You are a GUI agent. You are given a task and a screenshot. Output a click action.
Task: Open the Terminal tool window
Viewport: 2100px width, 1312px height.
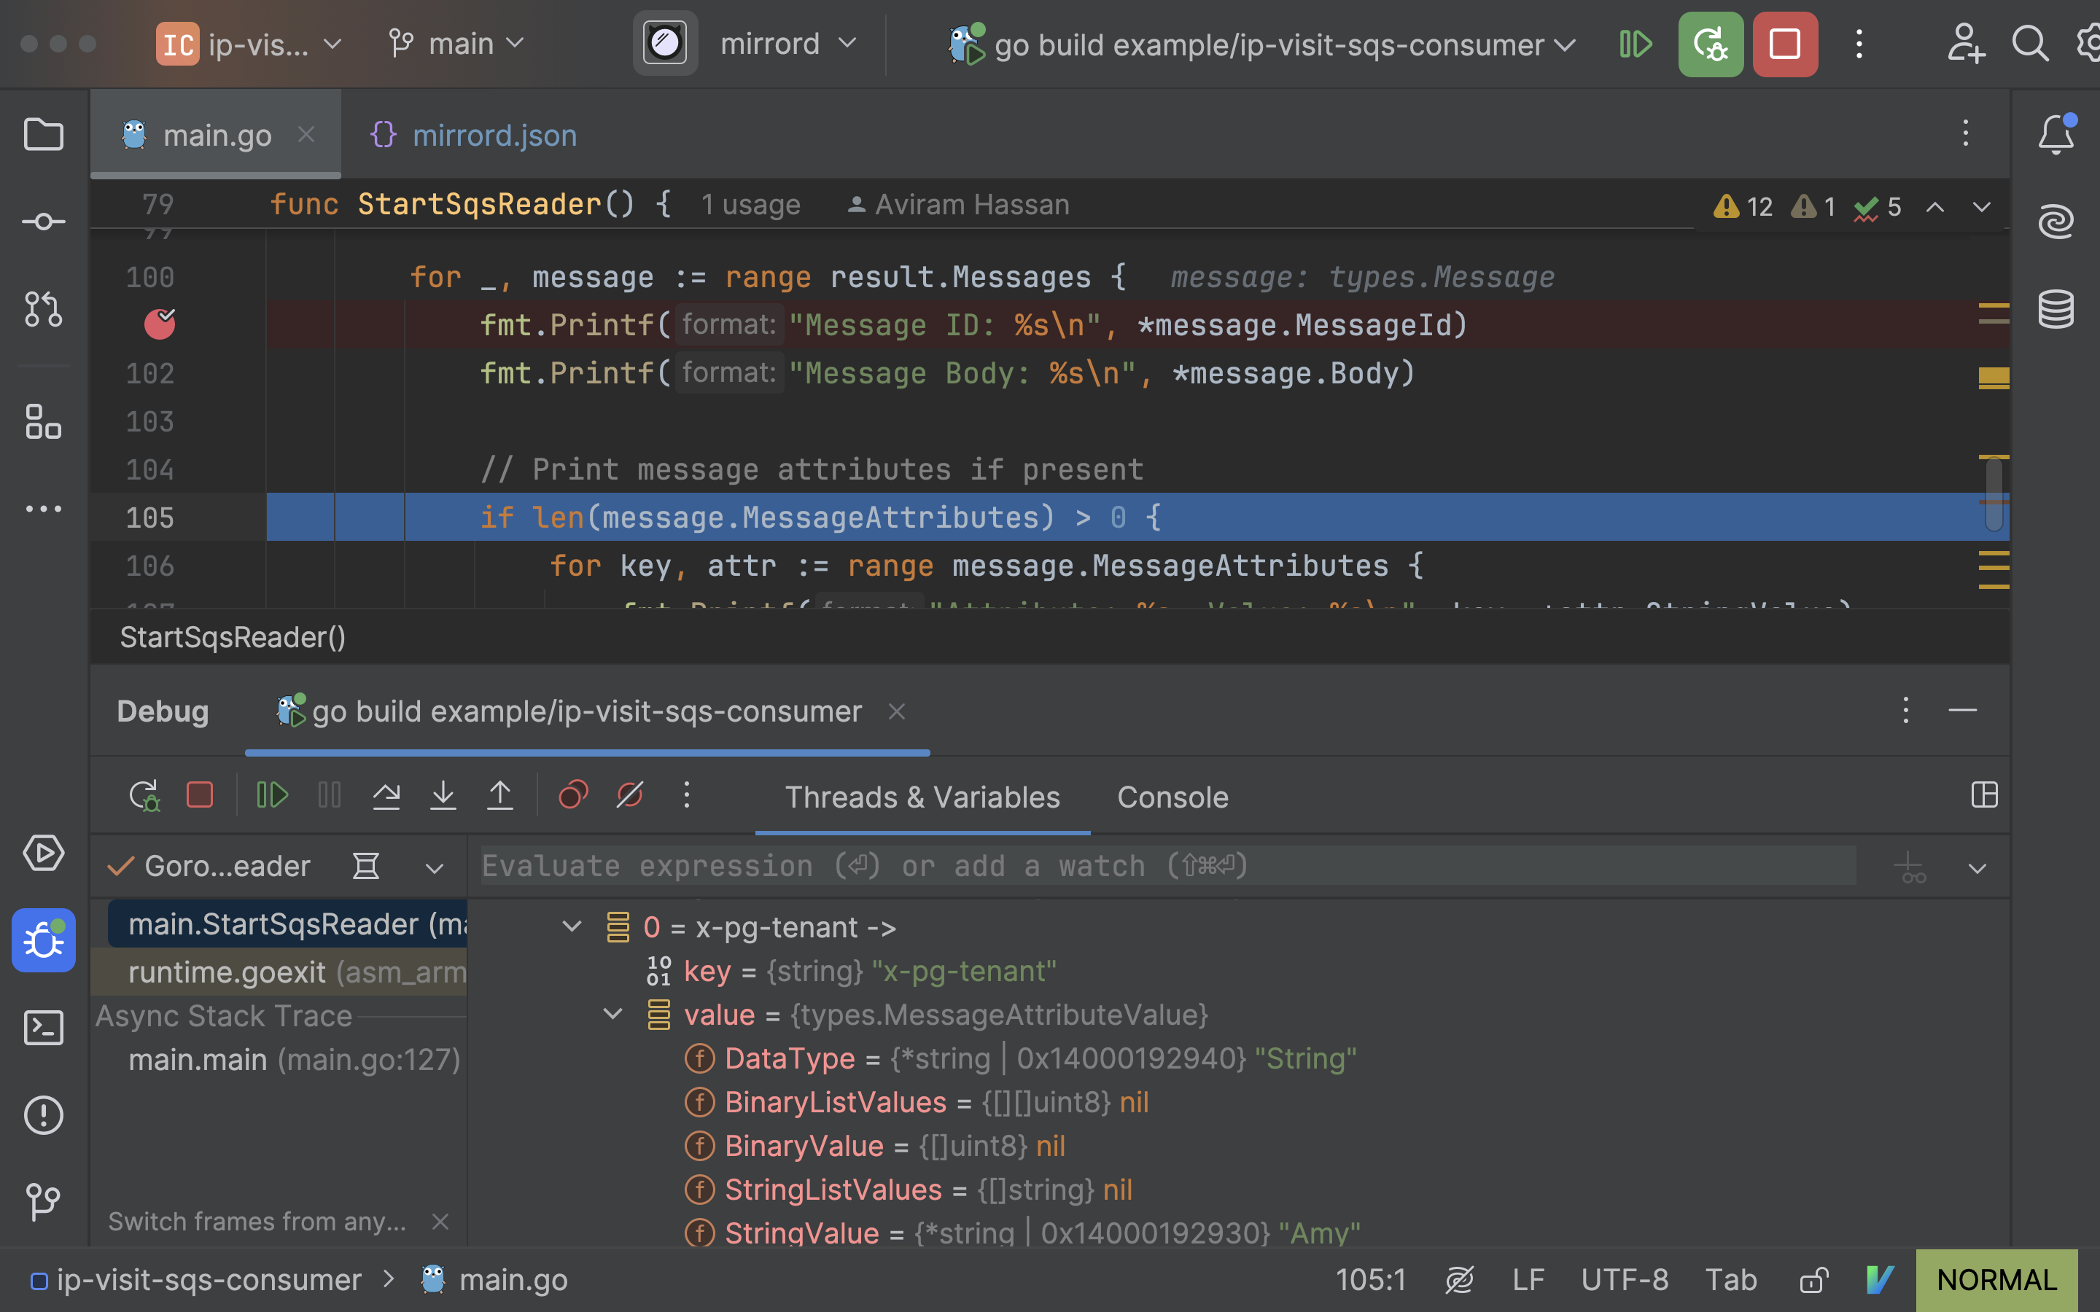click(x=44, y=1028)
